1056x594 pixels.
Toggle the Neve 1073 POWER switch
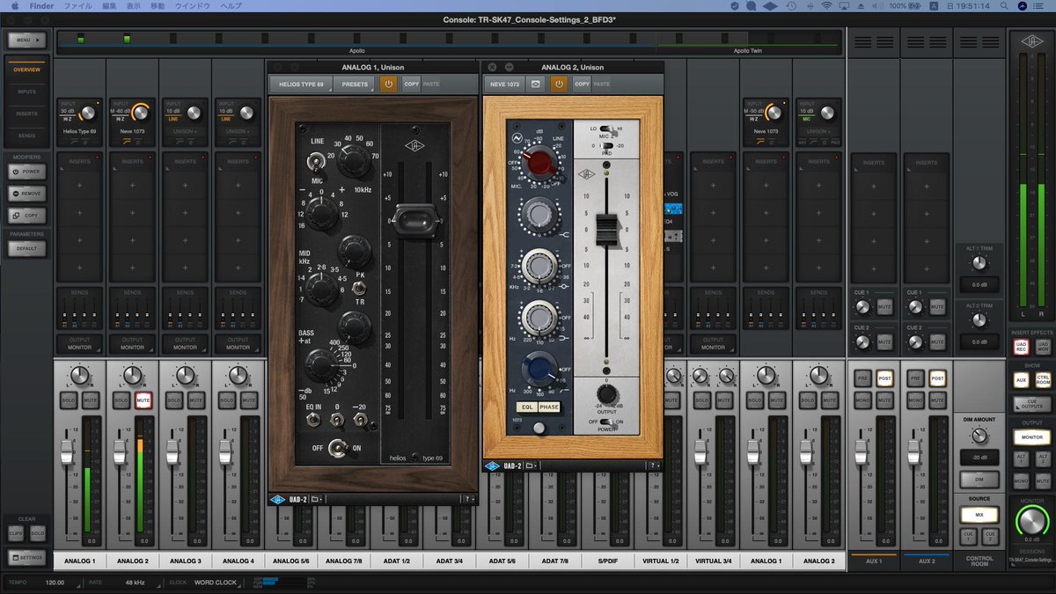click(x=607, y=422)
